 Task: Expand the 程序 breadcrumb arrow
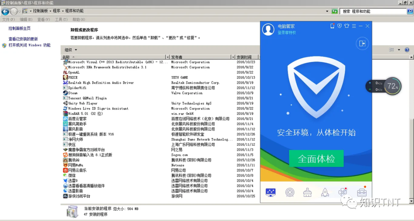click(63, 11)
